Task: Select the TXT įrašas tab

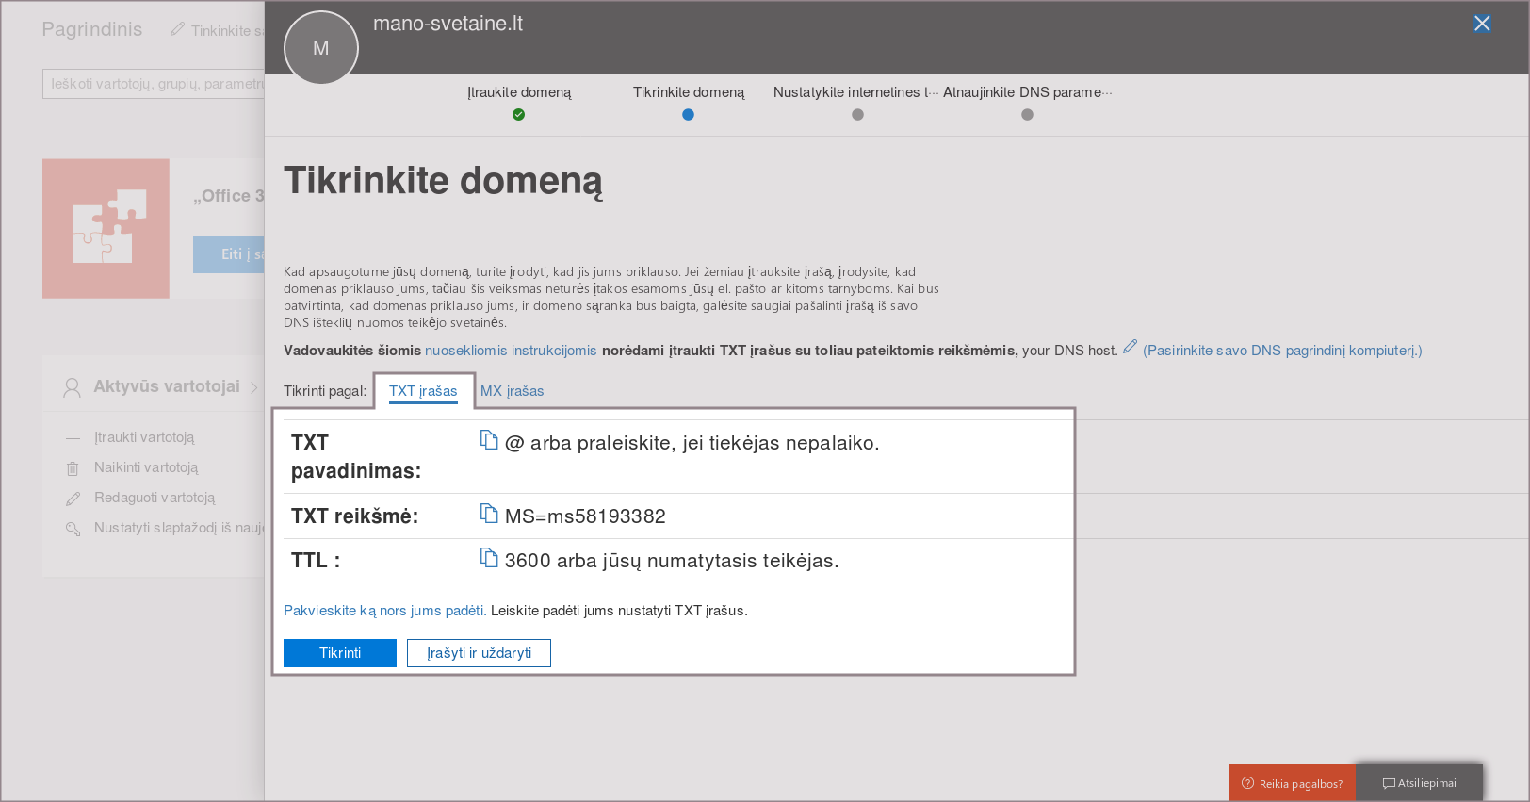Action: point(423,391)
